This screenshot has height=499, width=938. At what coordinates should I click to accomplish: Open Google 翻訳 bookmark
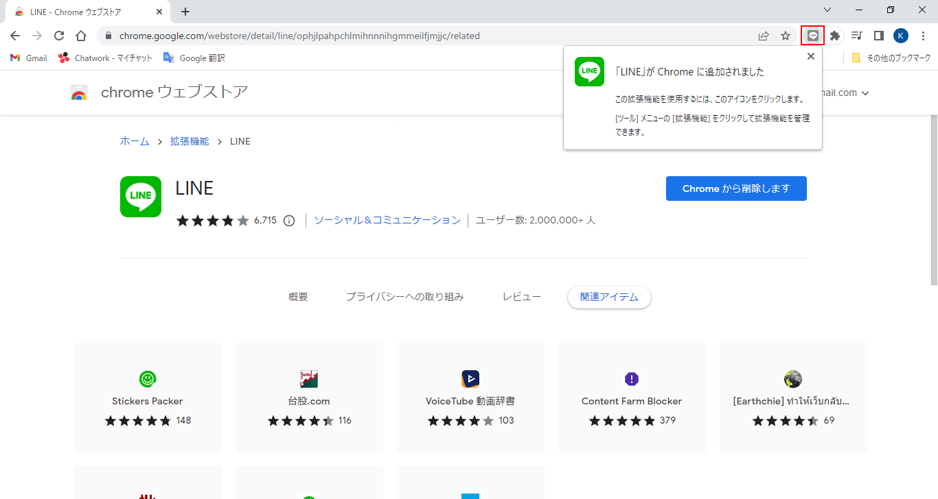194,58
